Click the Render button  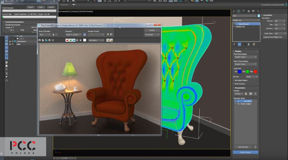coord(152,30)
